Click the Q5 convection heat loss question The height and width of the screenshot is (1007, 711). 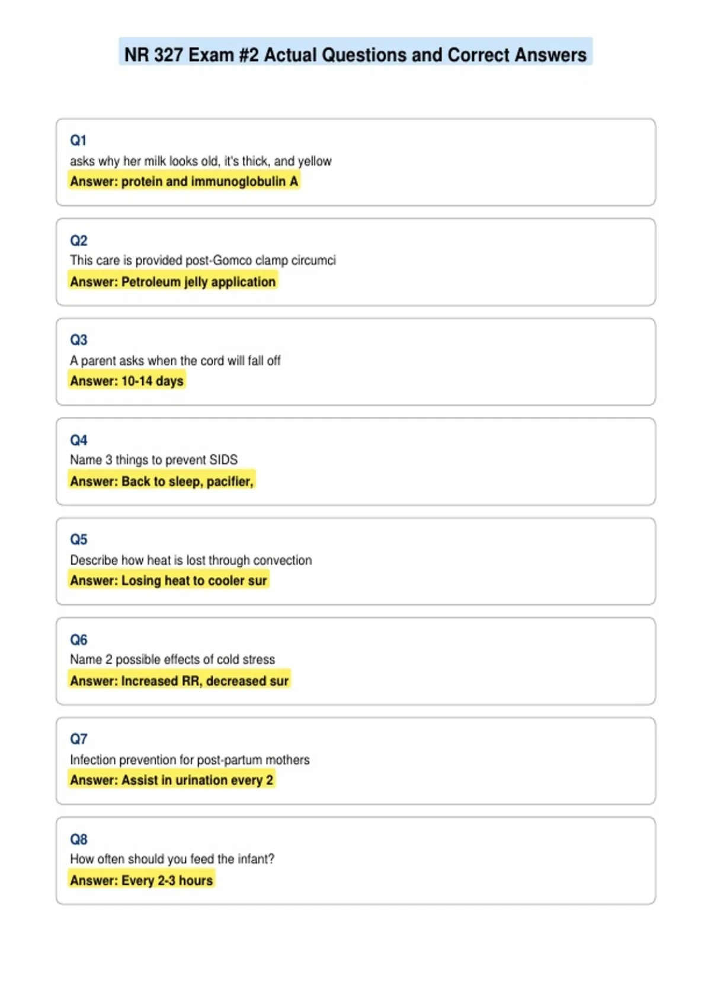coord(191,560)
